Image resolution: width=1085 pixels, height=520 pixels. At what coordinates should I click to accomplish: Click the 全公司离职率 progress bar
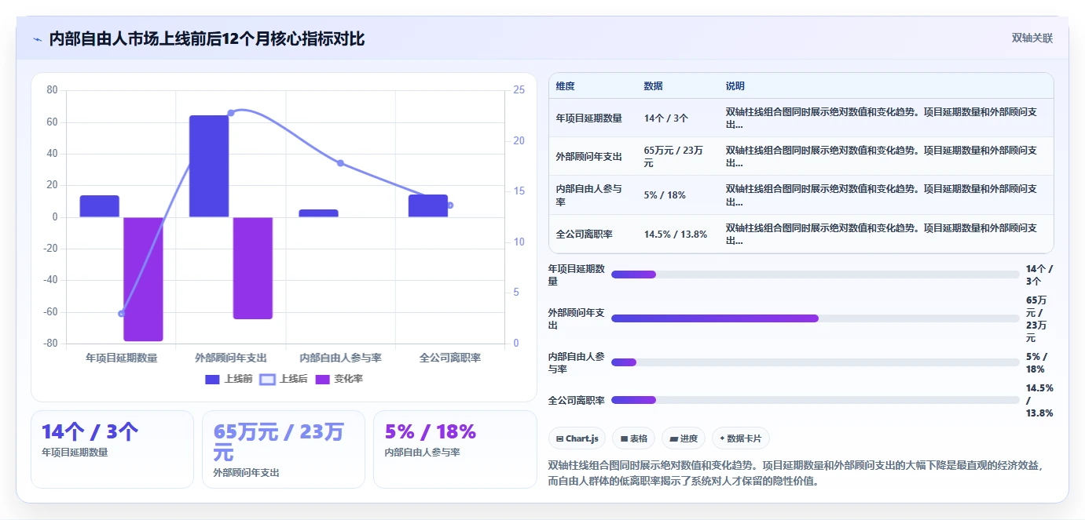[815, 400]
